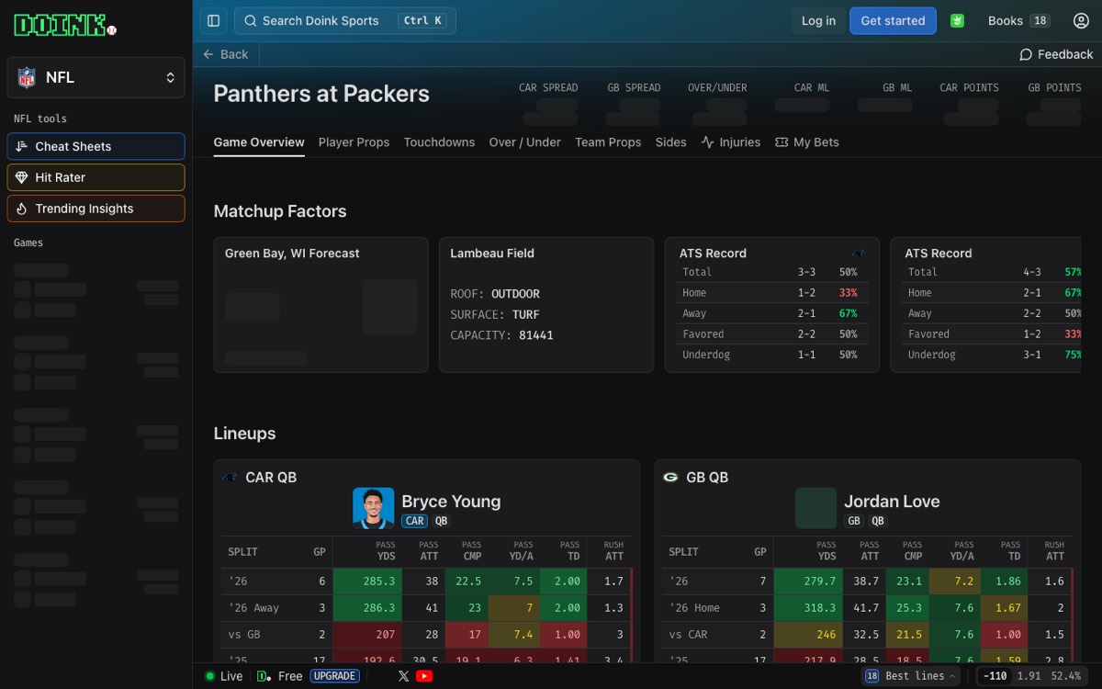Open the NFL league selector dropdown
The image size is (1102, 689).
tap(96, 77)
